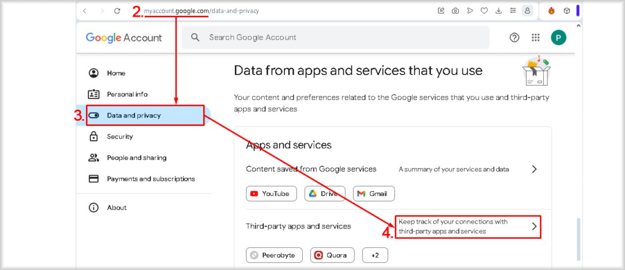
Task: Click 'A summary of your services and data'
Action: tap(453, 169)
